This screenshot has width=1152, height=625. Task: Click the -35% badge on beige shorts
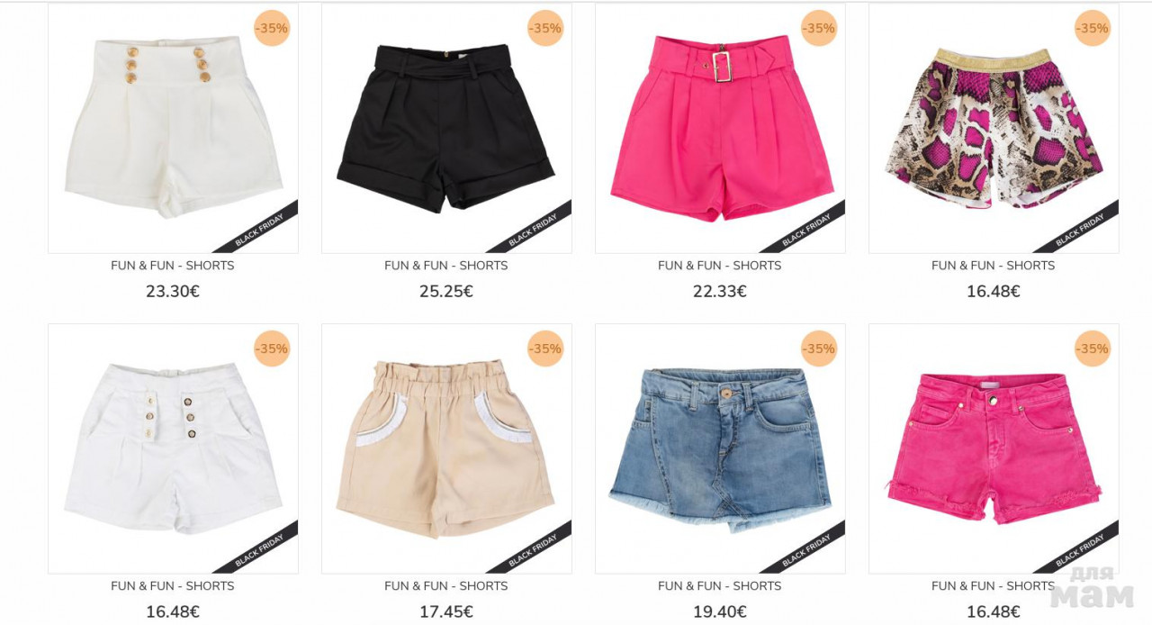tap(545, 349)
